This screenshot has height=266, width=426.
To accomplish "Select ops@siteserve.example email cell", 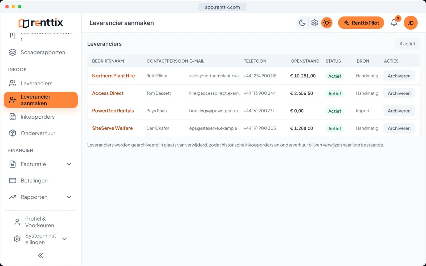I will pyautogui.click(x=213, y=128).
